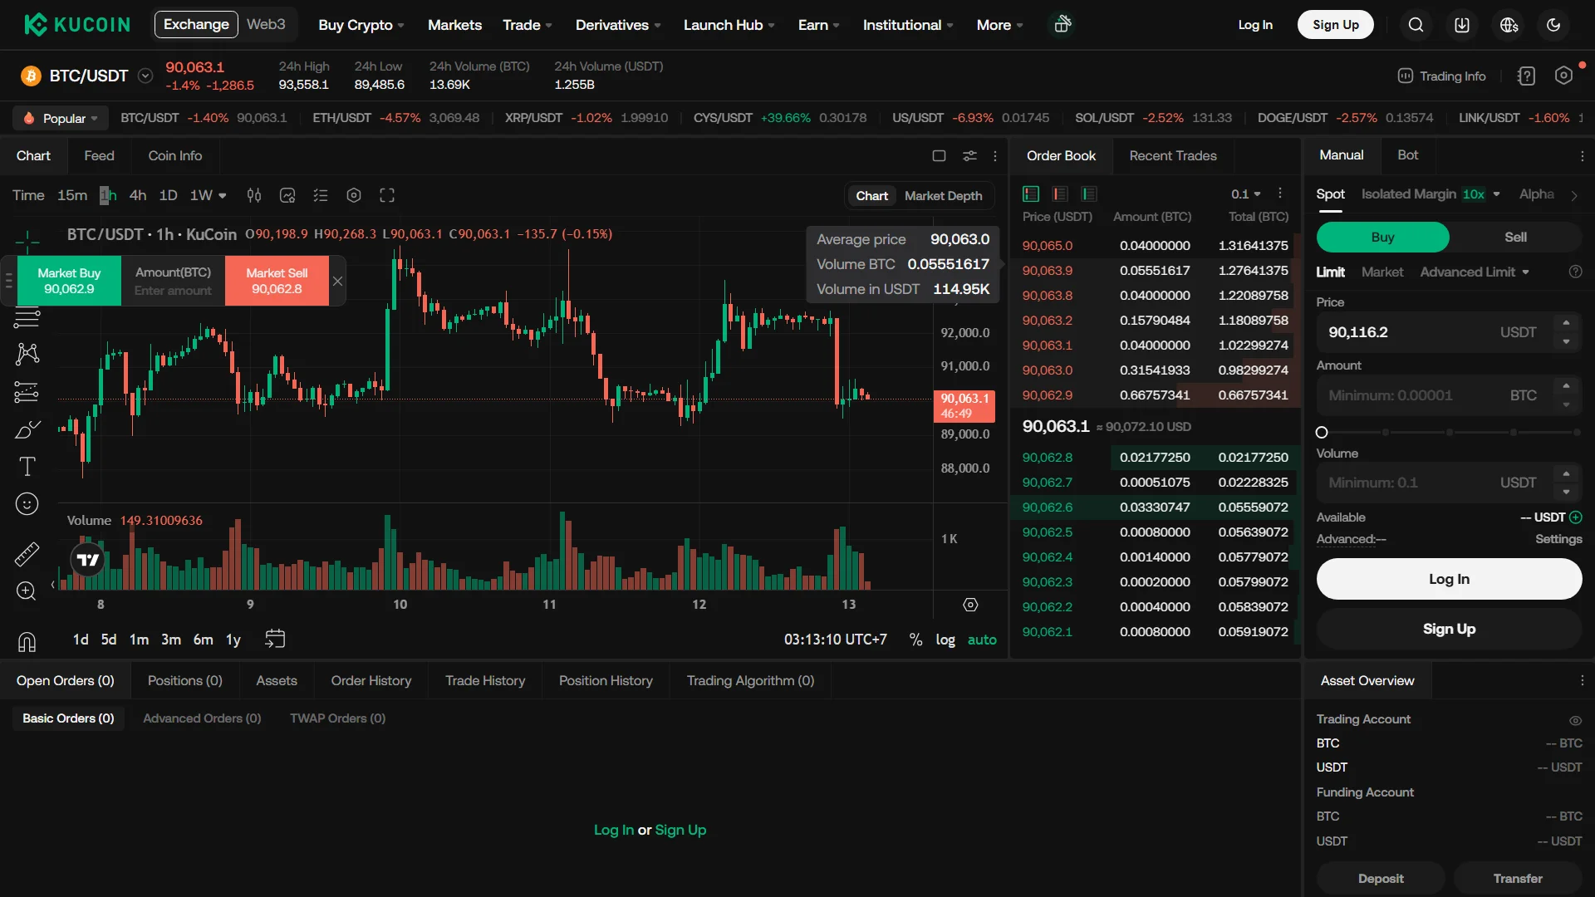1595x897 pixels.
Task: Open the search icon in header
Action: click(x=1416, y=25)
